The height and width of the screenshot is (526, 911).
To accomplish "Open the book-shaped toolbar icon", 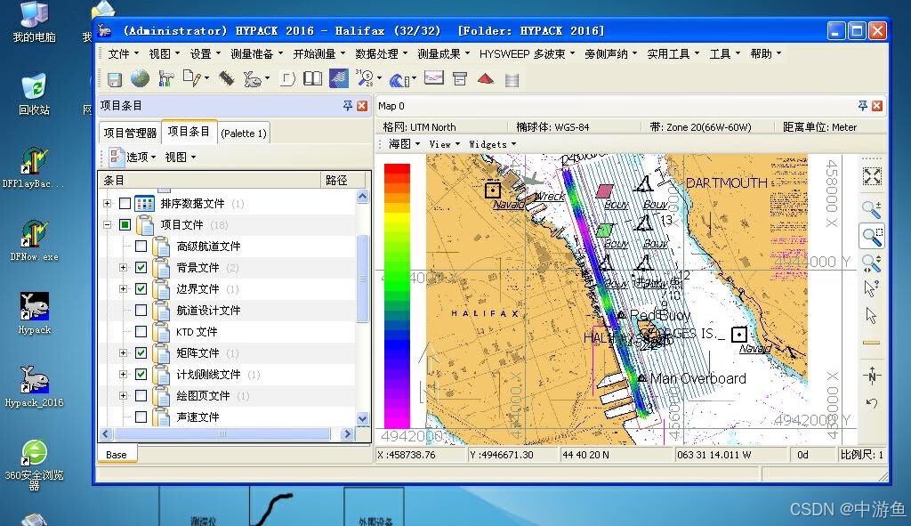I will click(x=312, y=78).
